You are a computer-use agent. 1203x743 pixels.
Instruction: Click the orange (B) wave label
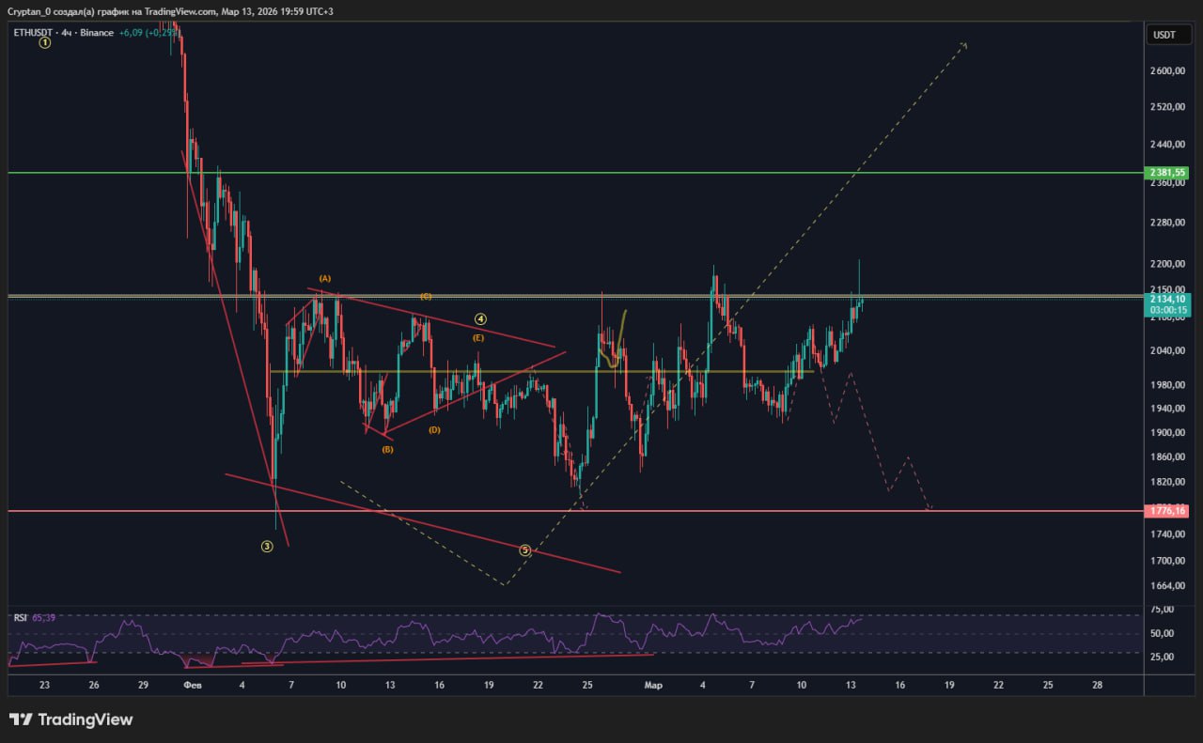387,450
